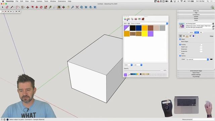Select the Line pencil tool
Screen dimensions: 215x121
12,7
